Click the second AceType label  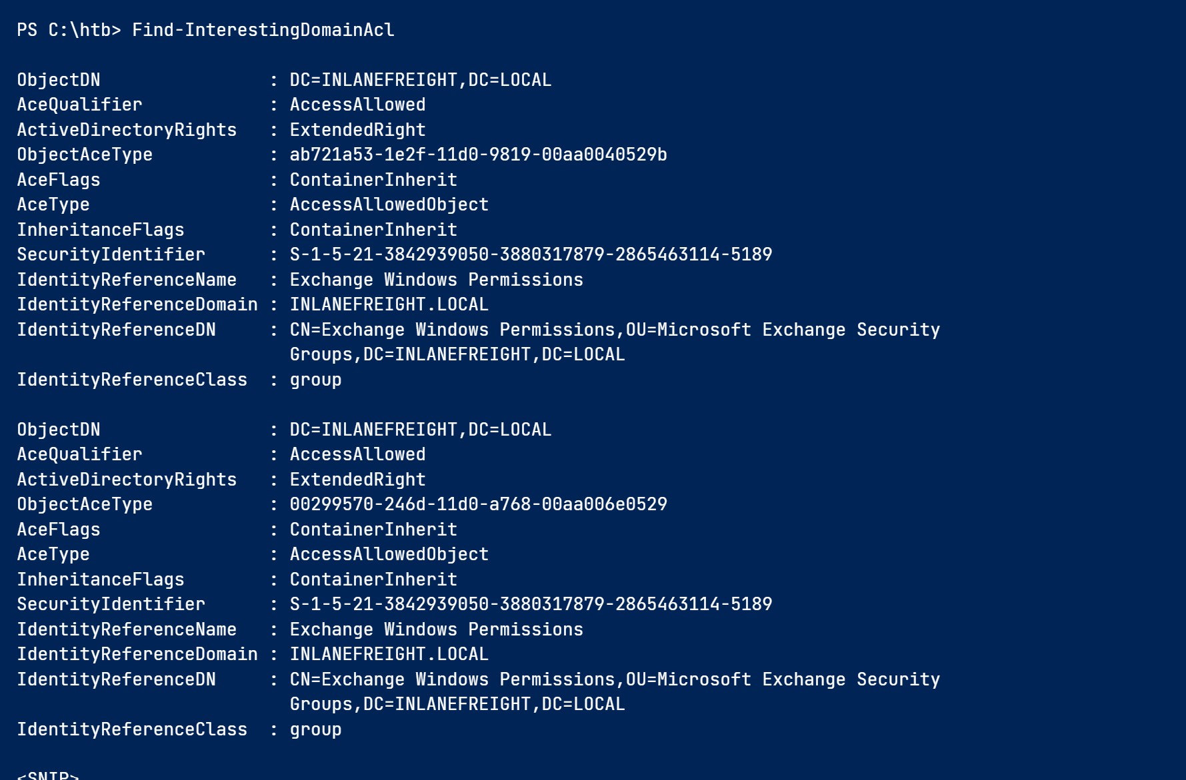click(x=53, y=554)
